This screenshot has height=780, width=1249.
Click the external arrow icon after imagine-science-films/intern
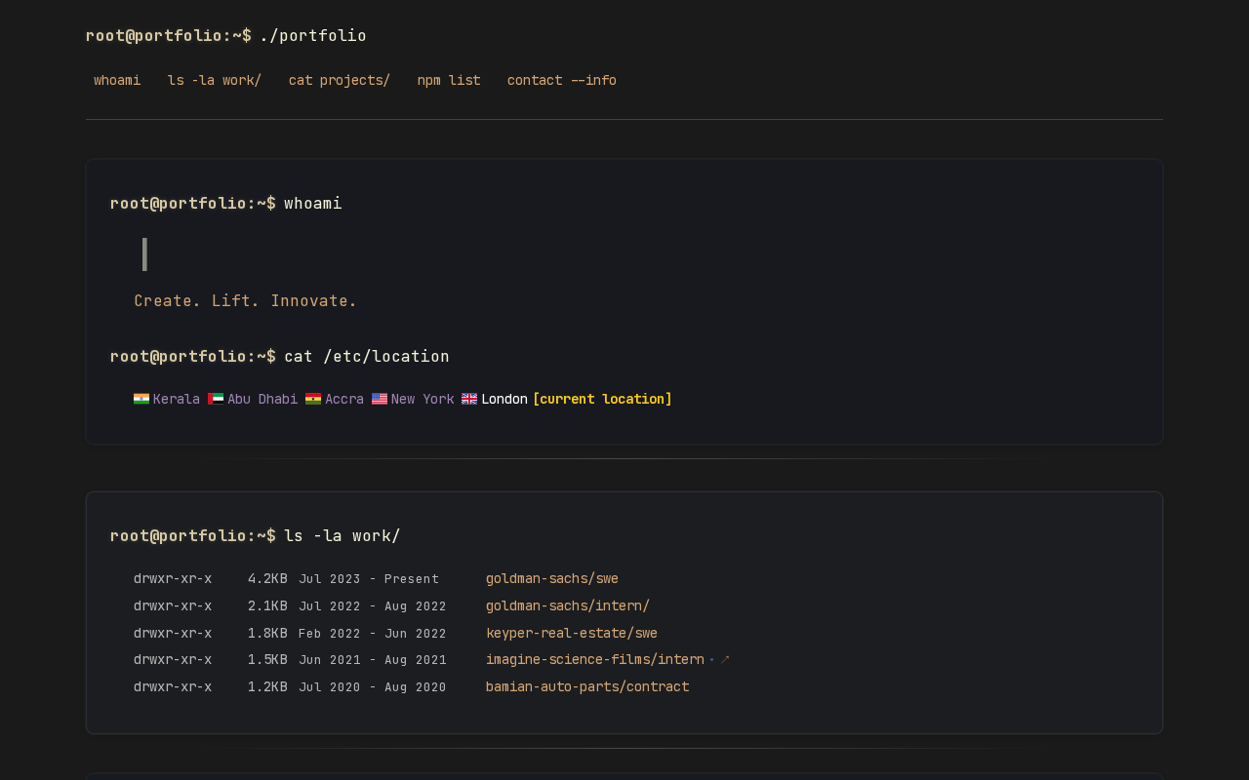pyautogui.click(x=725, y=660)
